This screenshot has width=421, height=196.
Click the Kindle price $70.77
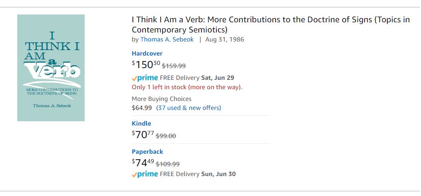tap(143, 135)
